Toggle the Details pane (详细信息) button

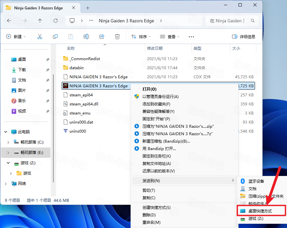[x=244, y=37]
